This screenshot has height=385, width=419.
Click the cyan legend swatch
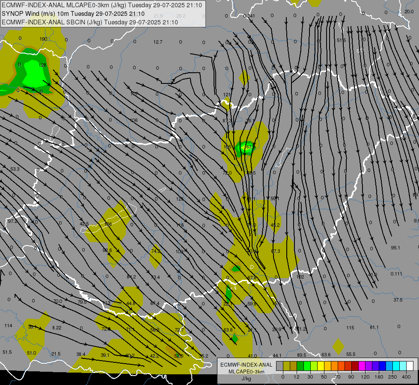tap(396, 366)
